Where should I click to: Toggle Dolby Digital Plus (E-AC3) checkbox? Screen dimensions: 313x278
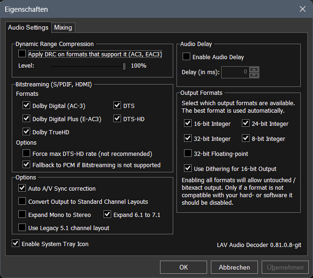(26, 118)
